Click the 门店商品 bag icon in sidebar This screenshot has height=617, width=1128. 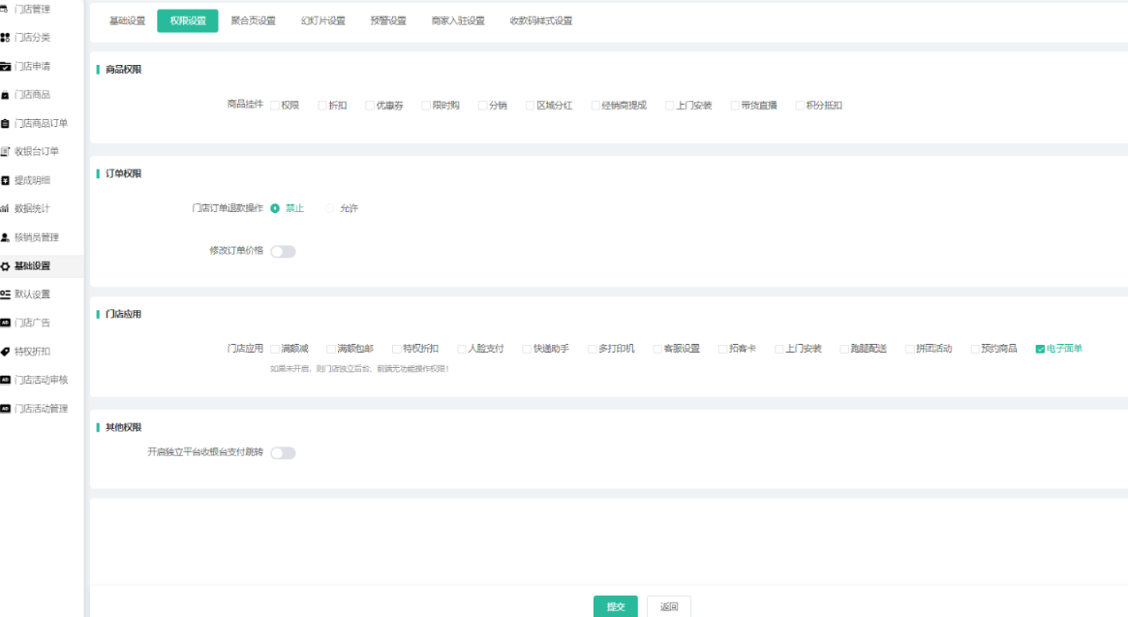coord(6,95)
